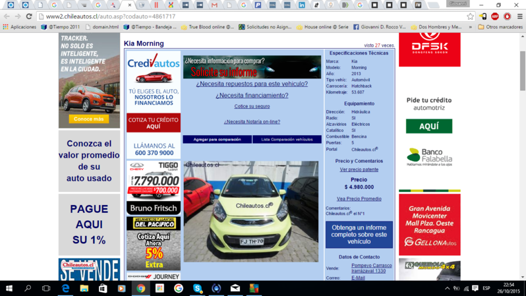526x296 pixels.
Task: Open the ¿Necesita Notaría on-line? link
Action: 252,122
